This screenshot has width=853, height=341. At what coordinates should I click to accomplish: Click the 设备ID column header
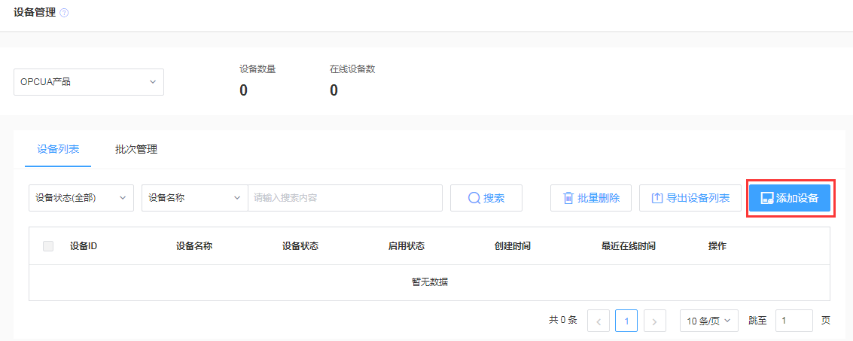(84, 246)
